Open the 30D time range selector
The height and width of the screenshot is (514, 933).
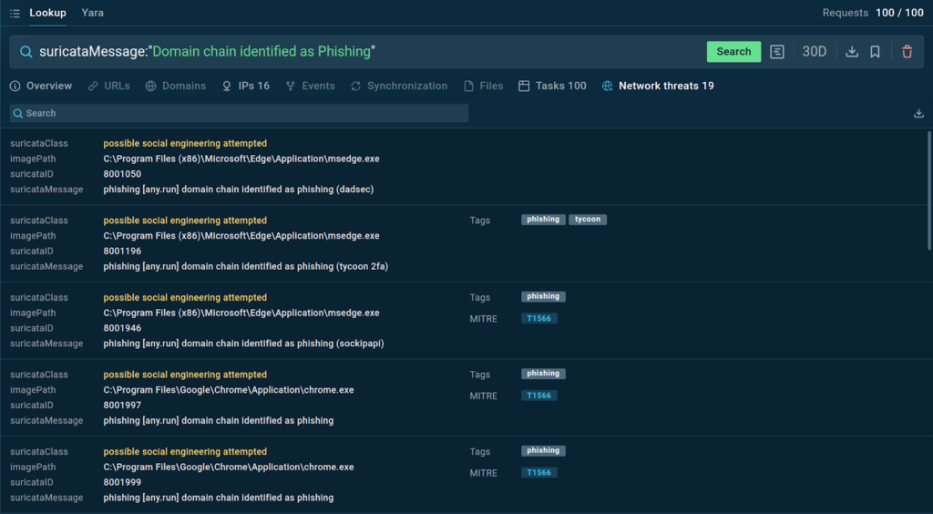point(814,52)
